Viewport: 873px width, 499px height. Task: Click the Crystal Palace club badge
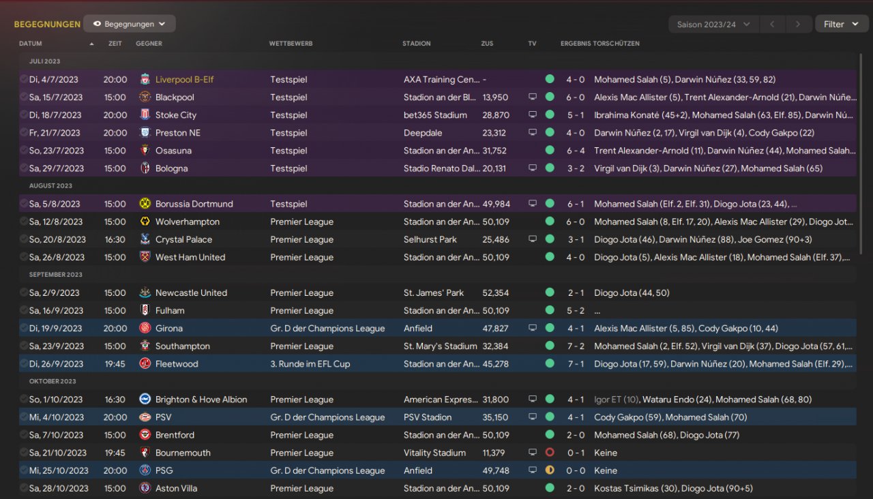pyautogui.click(x=145, y=239)
